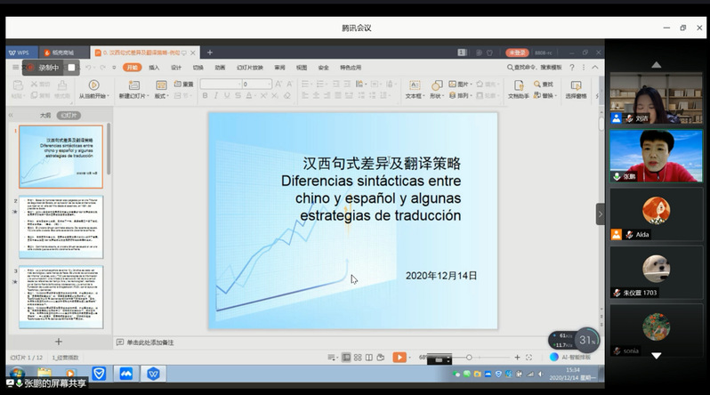Open the font size dropdown
Image resolution: width=710 pixels, height=395 pixels.
[x=269, y=85]
